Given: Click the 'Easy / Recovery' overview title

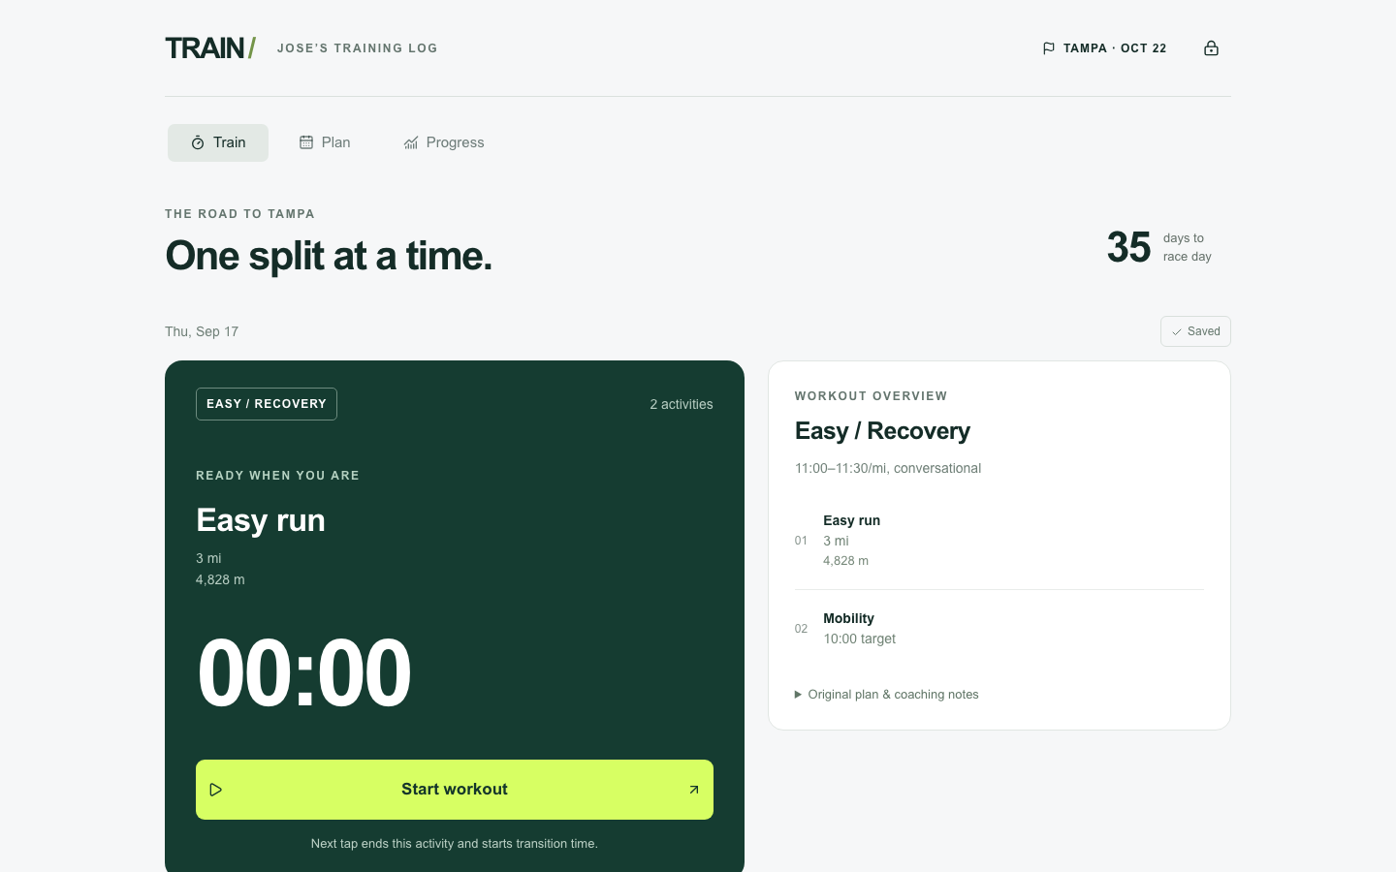Looking at the screenshot, I should click(882, 431).
